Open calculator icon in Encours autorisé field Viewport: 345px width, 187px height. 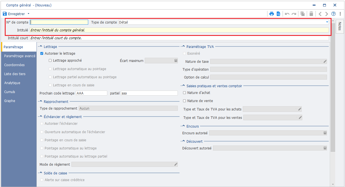[325, 133]
